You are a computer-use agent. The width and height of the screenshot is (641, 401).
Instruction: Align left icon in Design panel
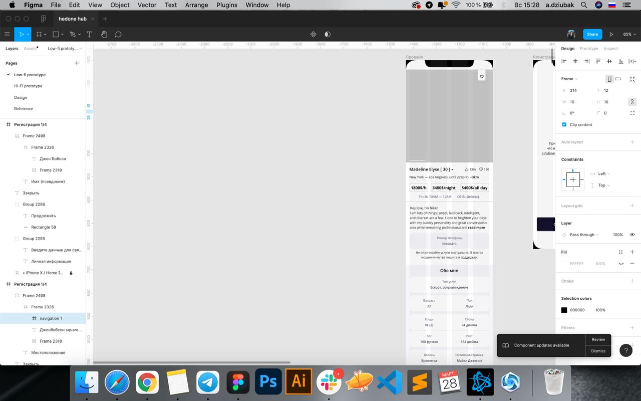pyautogui.click(x=564, y=61)
